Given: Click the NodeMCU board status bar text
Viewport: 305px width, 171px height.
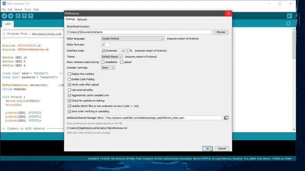Looking at the screenshot, I should click(x=190, y=159).
